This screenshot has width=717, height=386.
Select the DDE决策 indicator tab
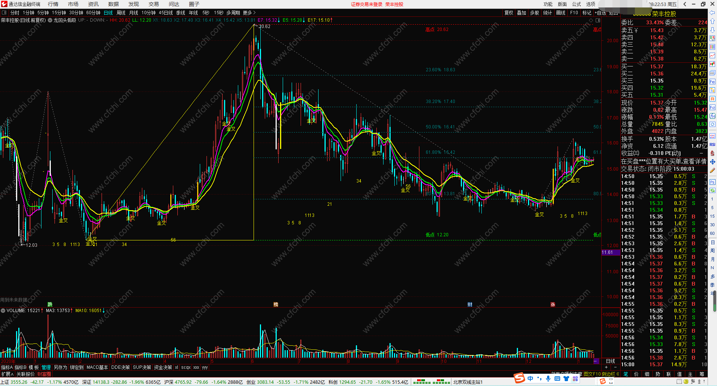click(x=121, y=367)
